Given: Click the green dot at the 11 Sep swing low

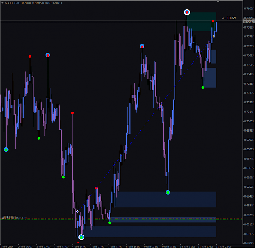Looking at the screenshot, I should pos(203,88).
